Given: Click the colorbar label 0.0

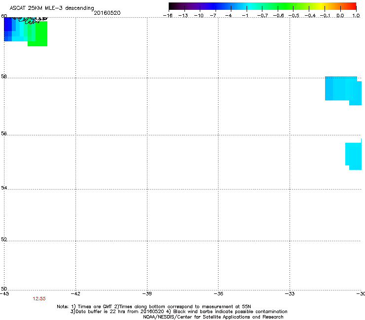Looking at the screenshot, I should point(340,16).
